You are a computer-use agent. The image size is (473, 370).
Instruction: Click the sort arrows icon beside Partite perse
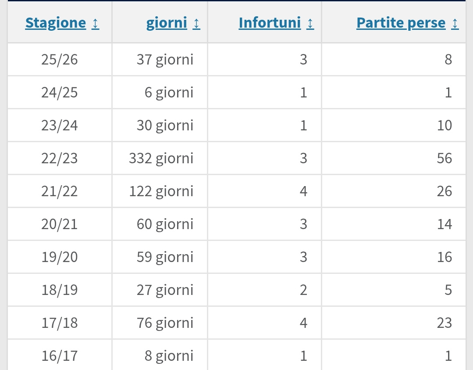pyautogui.click(x=455, y=23)
